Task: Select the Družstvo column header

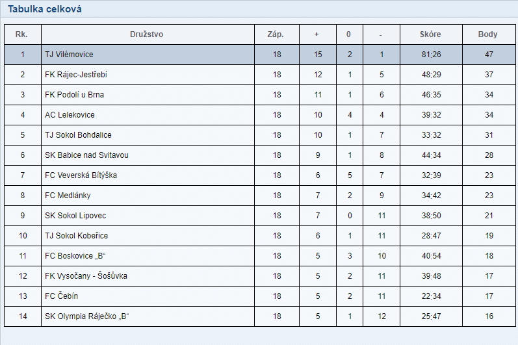Action: coord(146,34)
